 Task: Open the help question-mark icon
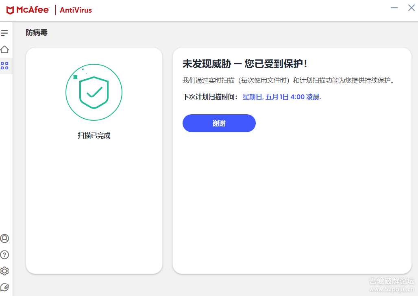click(x=5, y=255)
